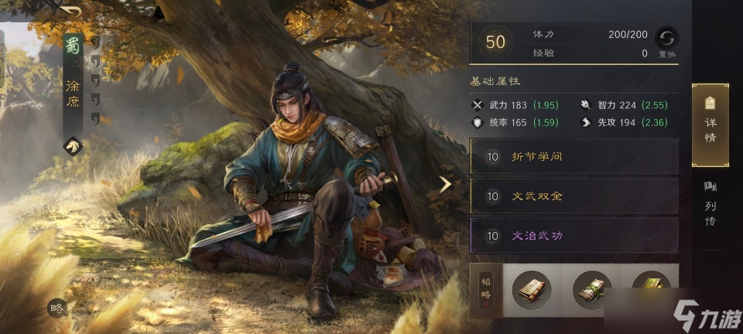Viewport: 743px width, 334px height.
Task: Switch to the 详情 tab
Action: tap(710, 125)
